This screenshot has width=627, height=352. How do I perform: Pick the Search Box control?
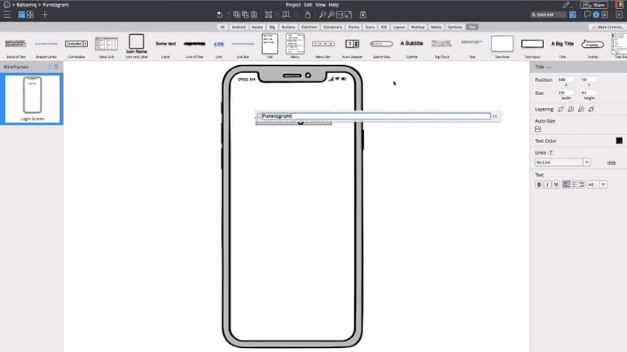(381, 46)
